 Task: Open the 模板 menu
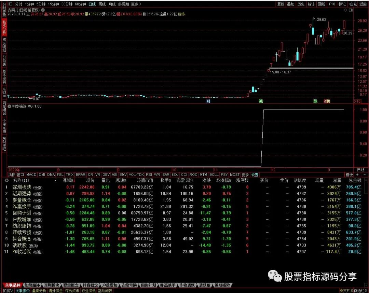[x=349, y=175]
